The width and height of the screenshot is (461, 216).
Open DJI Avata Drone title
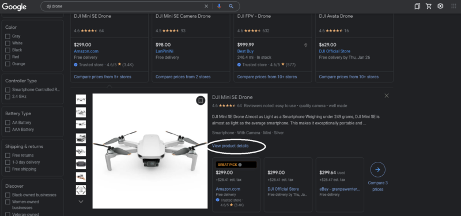(336, 16)
